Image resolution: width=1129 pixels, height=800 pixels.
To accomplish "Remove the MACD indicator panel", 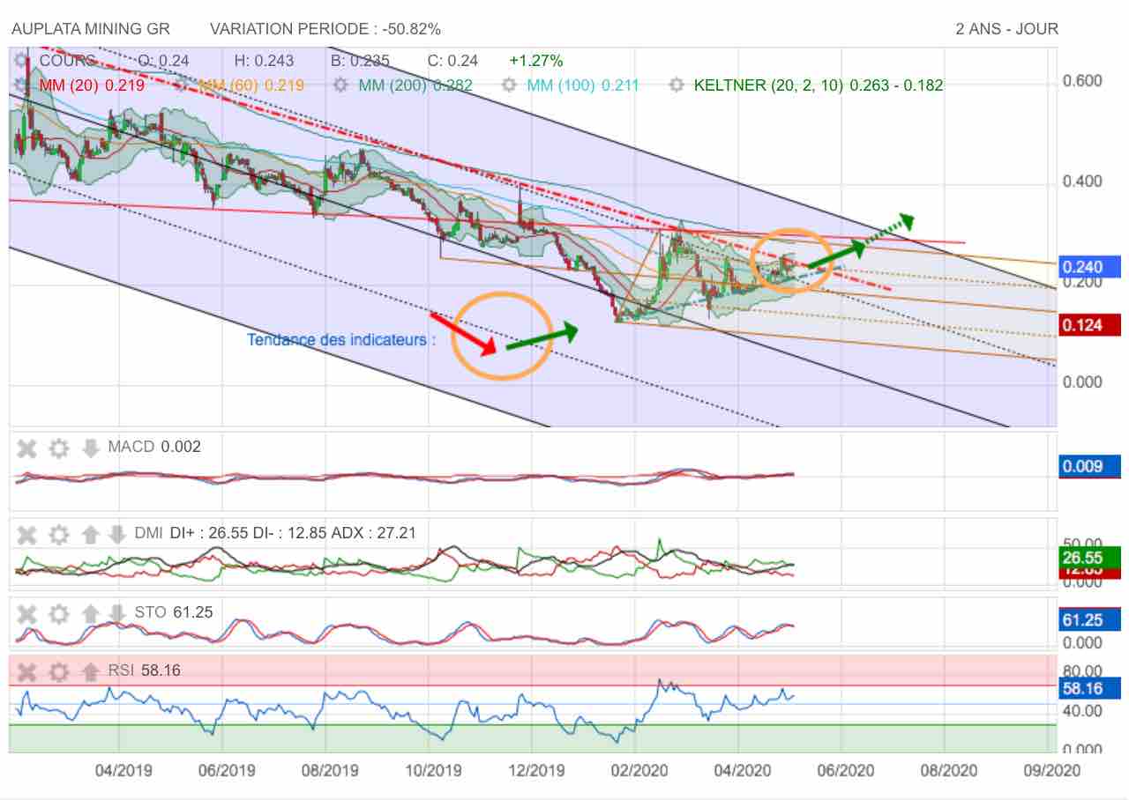I will click(27, 448).
